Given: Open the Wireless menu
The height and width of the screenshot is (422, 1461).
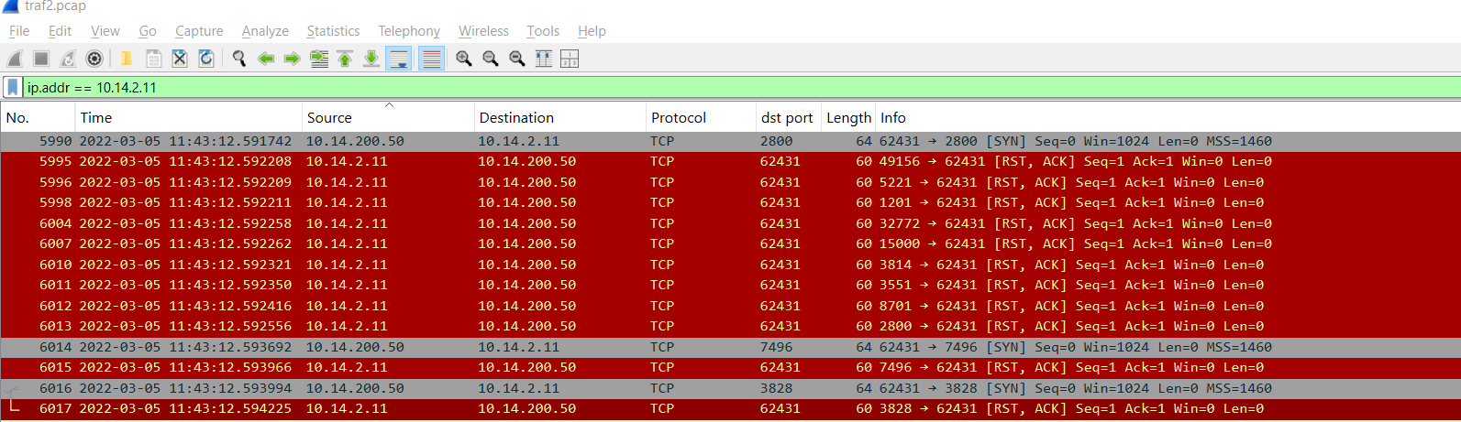Looking at the screenshot, I should click(x=483, y=31).
